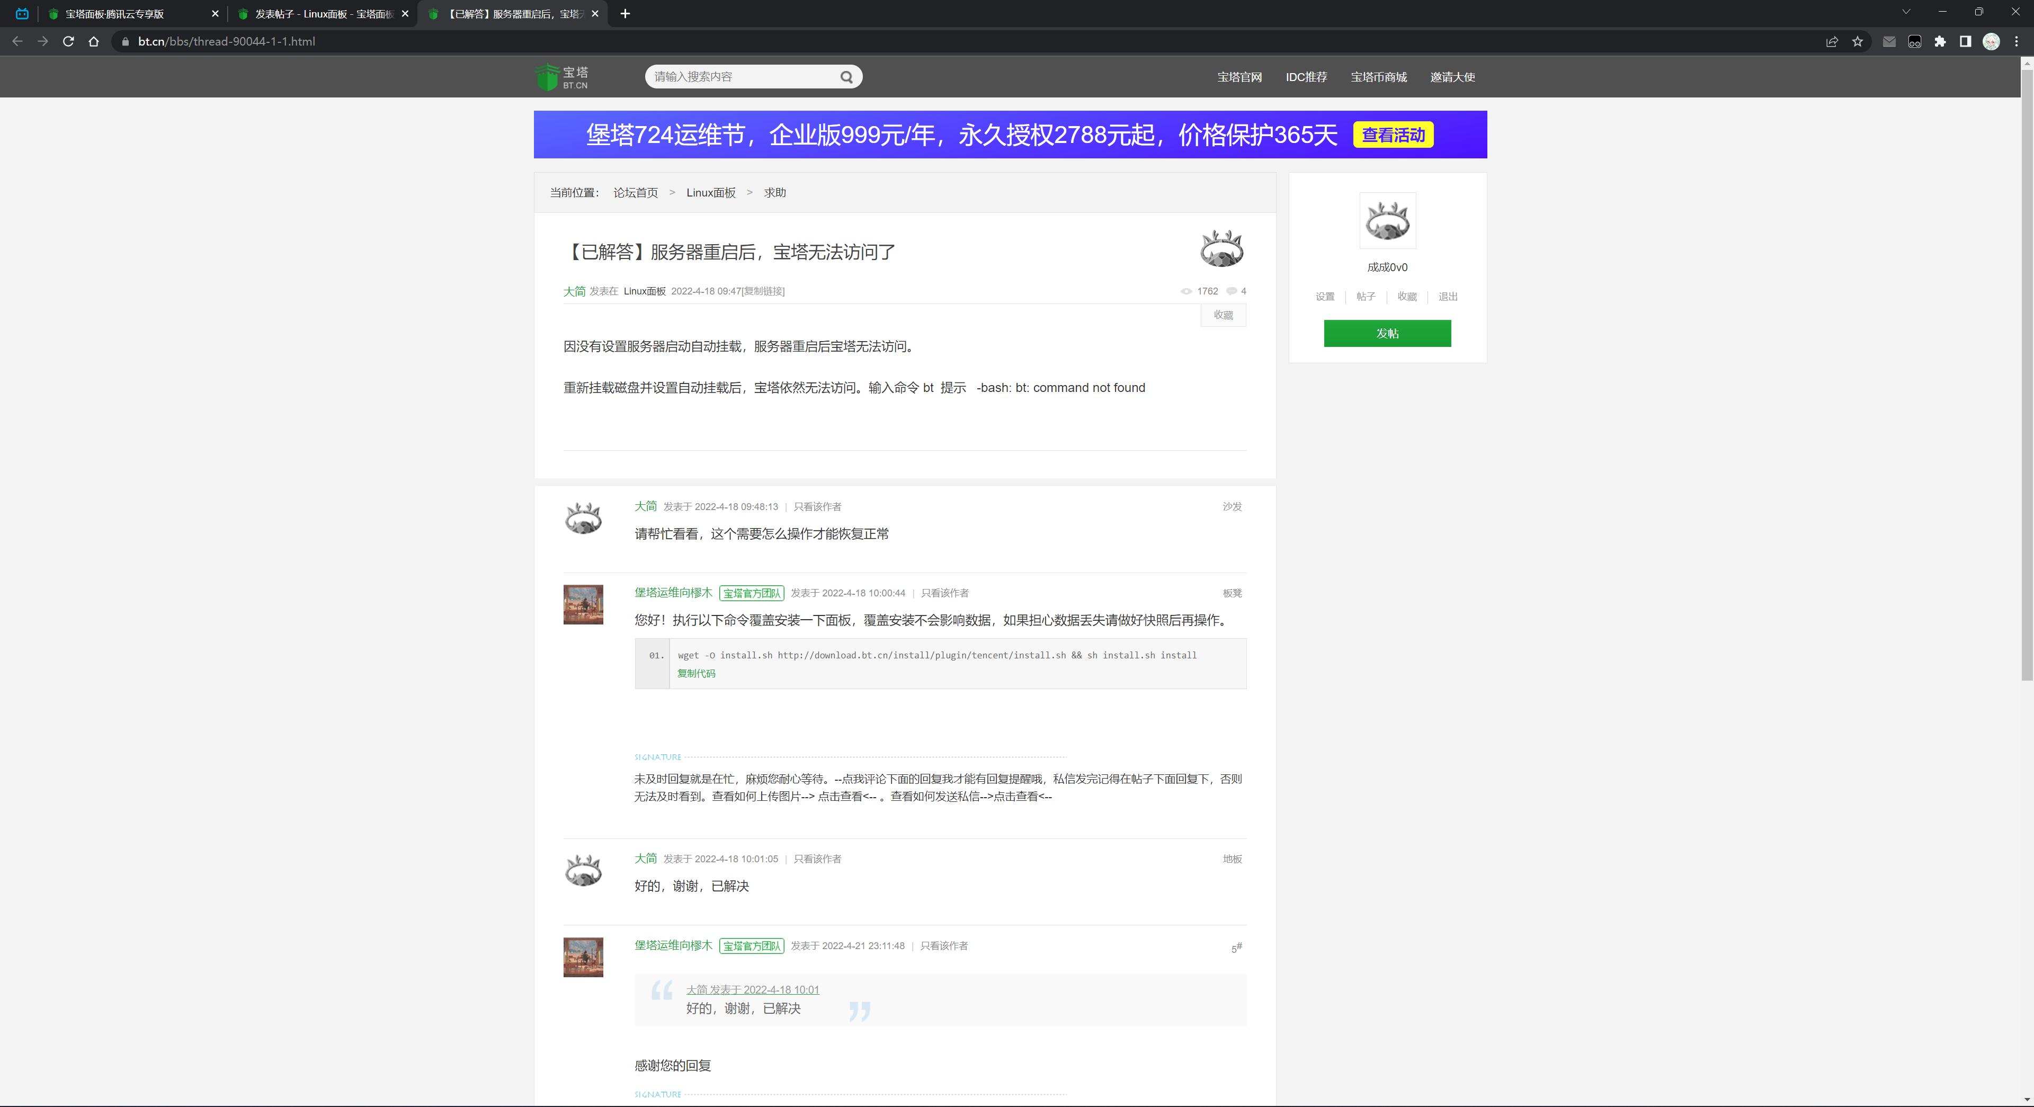
Task: Click the browser forward arrow
Action: [42, 41]
